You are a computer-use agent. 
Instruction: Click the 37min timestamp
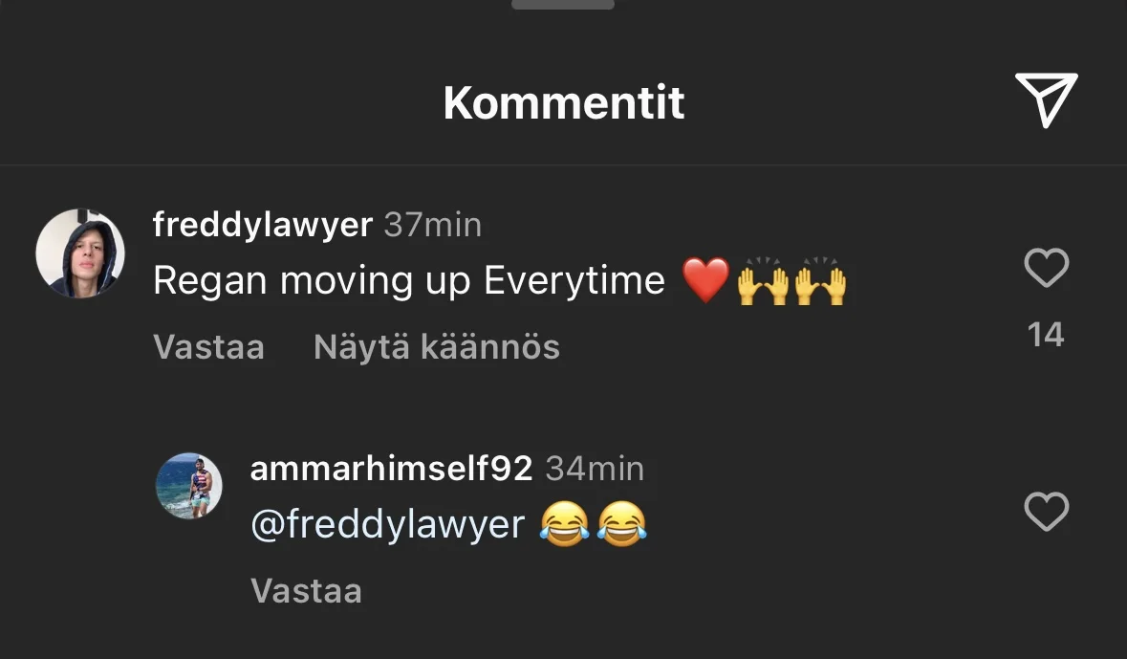(433, 225)
